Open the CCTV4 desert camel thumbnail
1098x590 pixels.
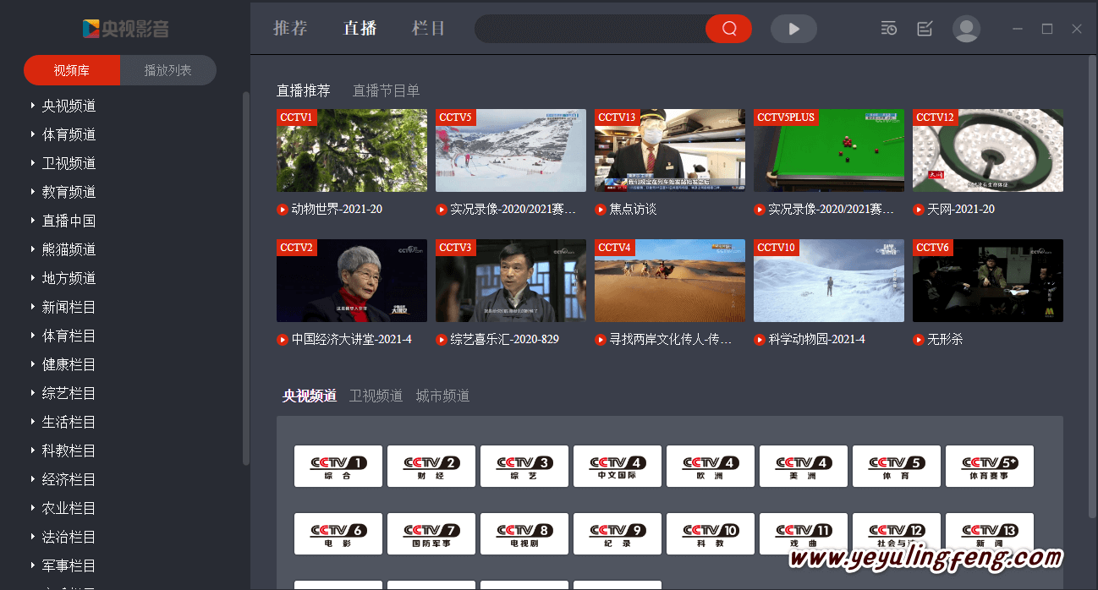(x=670, y=281)
